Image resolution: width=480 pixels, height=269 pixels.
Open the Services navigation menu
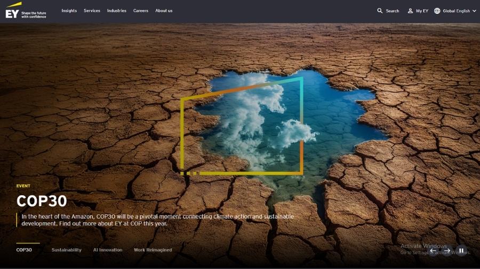(92, 11)
